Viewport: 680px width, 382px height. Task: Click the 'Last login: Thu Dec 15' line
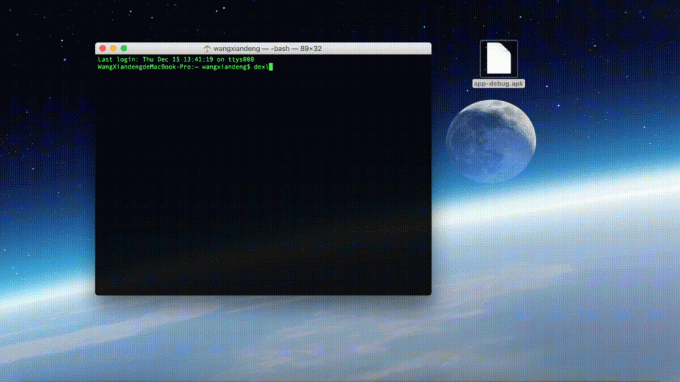point(175,59)
